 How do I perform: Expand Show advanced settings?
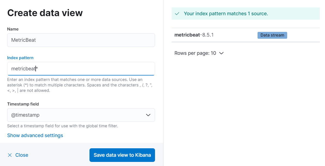[x=35, y=135]
